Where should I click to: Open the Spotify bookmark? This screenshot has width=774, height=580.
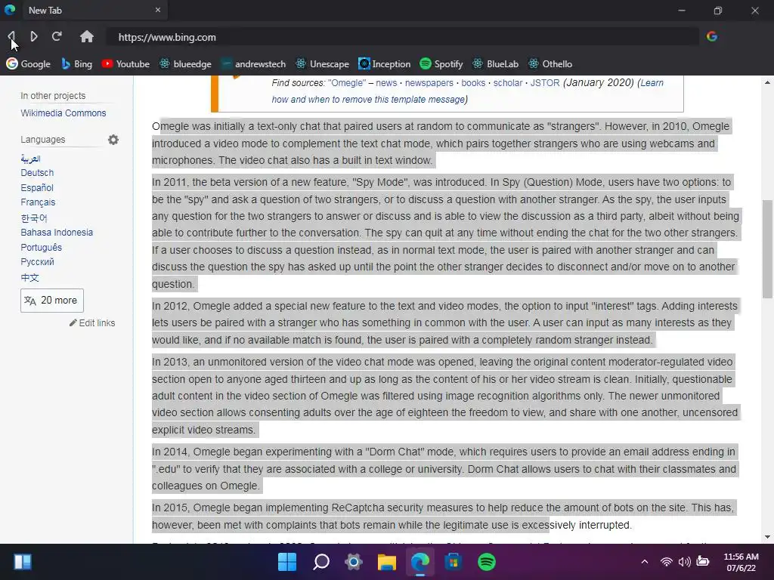(x=441, y=64)
